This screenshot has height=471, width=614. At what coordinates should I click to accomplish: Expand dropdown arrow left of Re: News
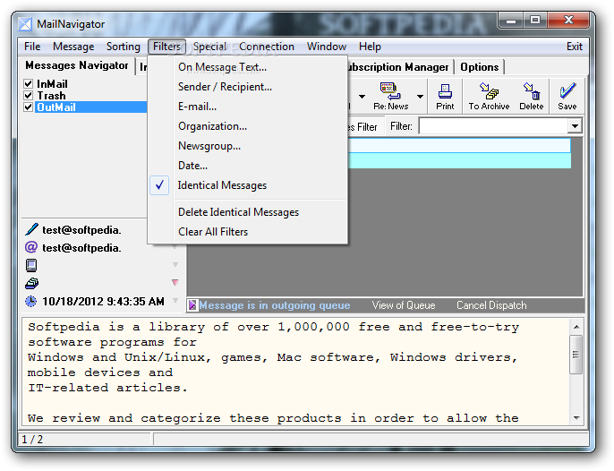[x=362, y=97]
